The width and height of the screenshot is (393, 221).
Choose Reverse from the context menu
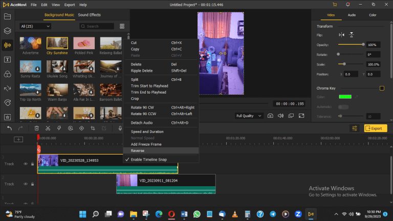(138, 151)
